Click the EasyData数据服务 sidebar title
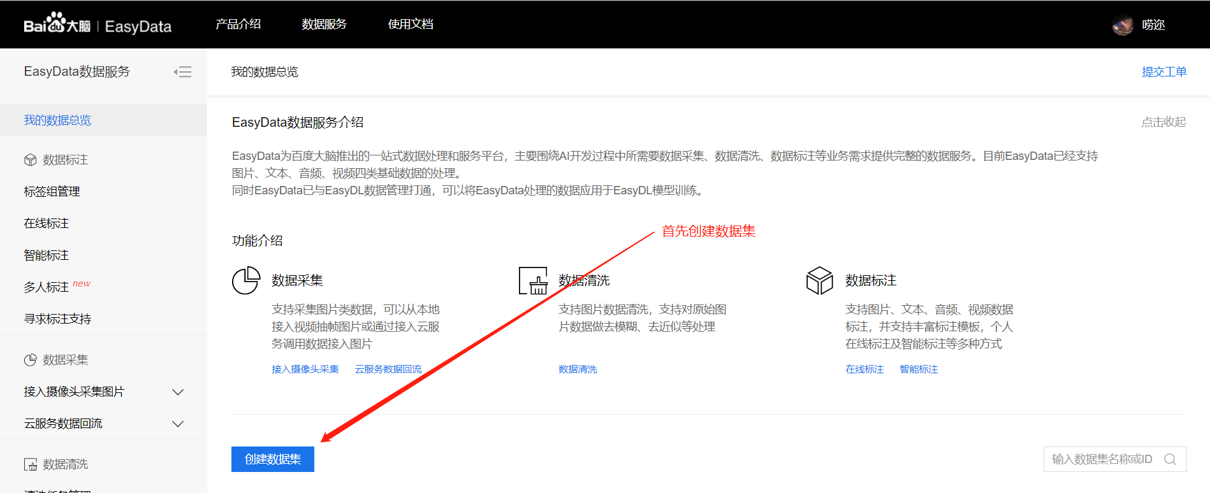 (77, 72)
